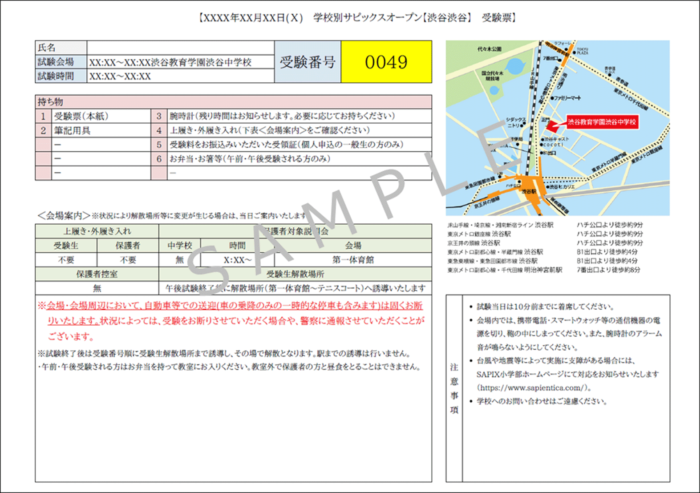The width and height of the screenshot is (700, 493).
Task: Click the red warning about 自動車等での送迎
Action: 231,321
